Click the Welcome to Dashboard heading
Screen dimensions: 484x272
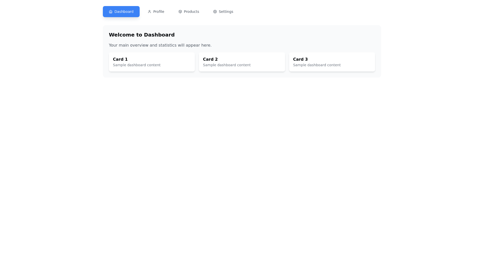tap(141, 35)
